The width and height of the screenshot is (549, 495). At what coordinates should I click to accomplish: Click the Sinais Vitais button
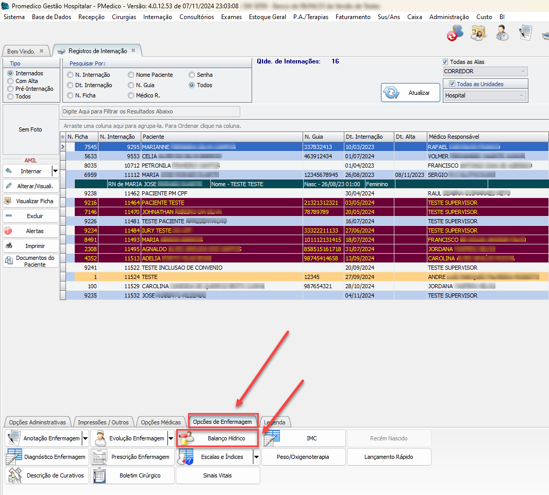(x=218, y=475)
